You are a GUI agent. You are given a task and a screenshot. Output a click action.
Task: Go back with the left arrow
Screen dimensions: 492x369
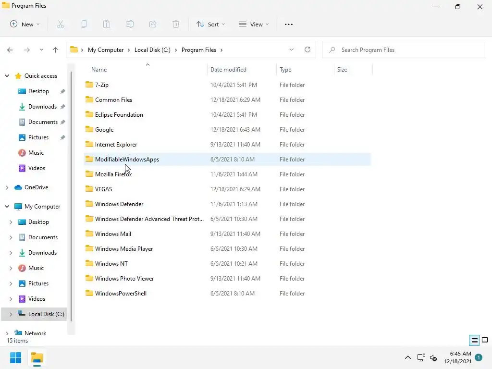point(10,50)
